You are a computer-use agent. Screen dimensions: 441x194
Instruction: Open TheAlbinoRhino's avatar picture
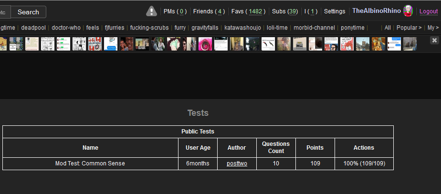(x=408, y=11)
